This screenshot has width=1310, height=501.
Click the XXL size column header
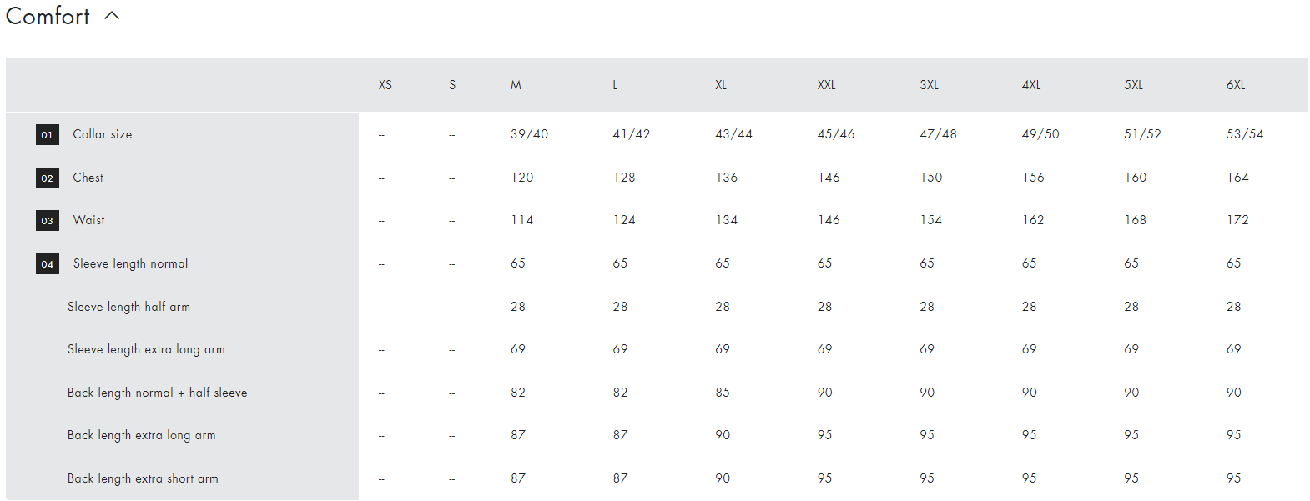pos(826,85)
